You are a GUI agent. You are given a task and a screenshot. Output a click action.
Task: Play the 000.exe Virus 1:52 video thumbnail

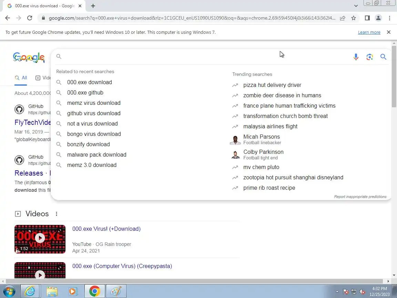tap(40, 239)
